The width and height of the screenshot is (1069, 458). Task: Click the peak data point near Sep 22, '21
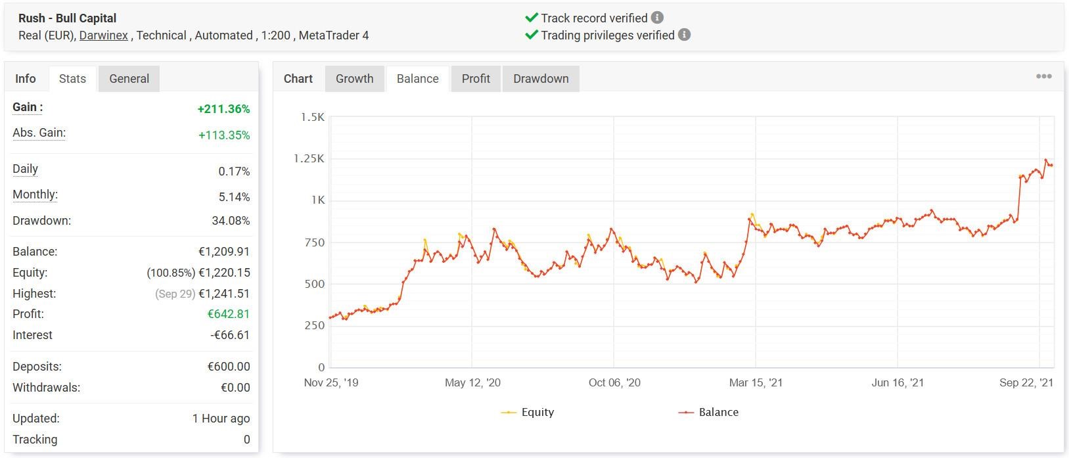(1046, 160)
